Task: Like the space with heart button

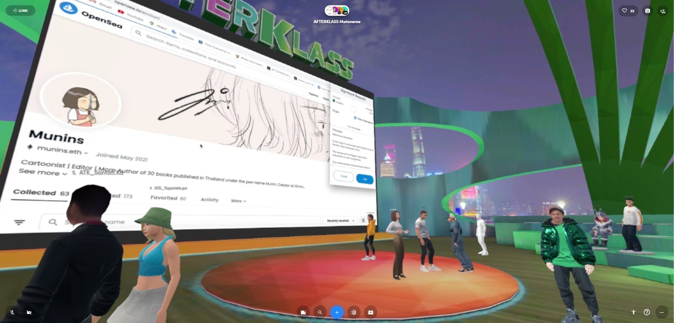Action: click(628, 11)
